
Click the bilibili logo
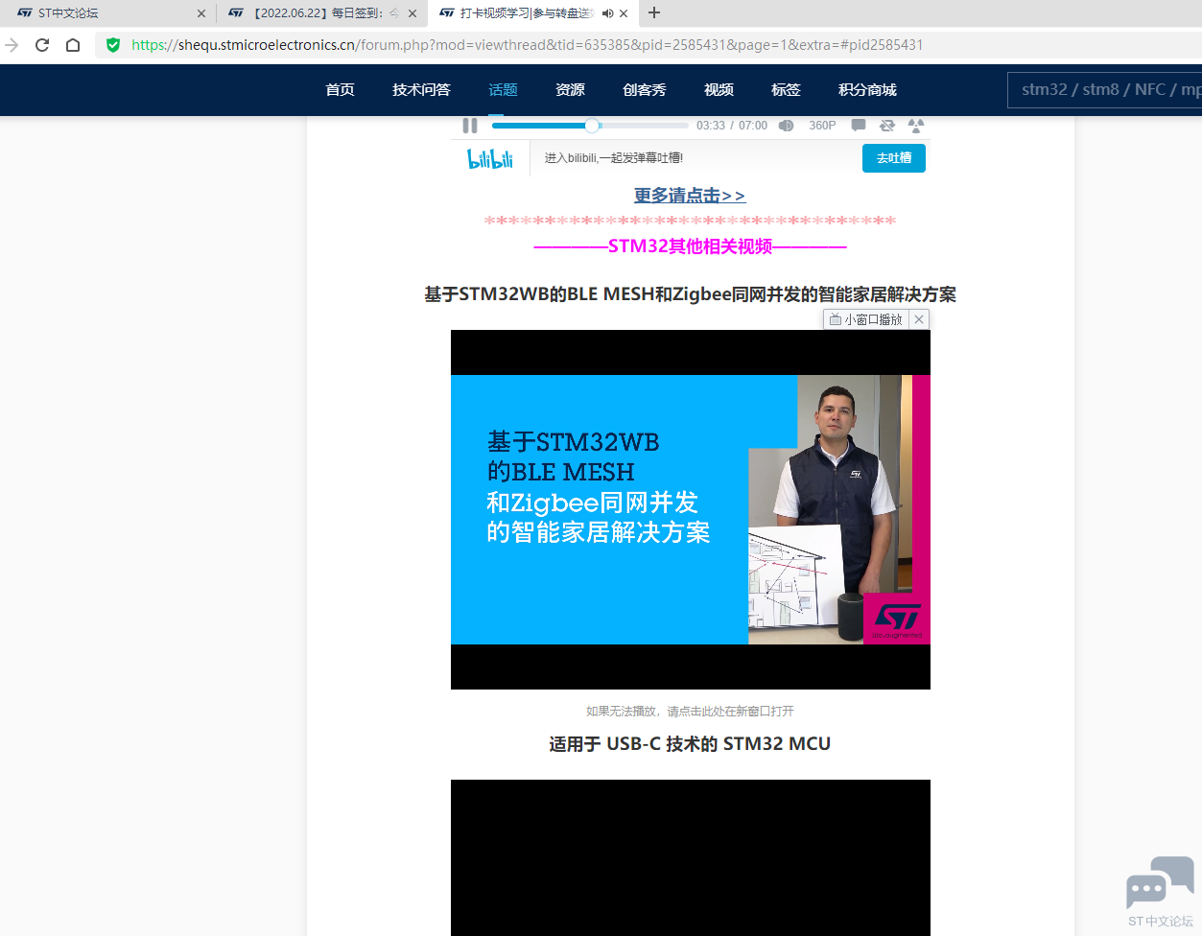tap(490, 158)
